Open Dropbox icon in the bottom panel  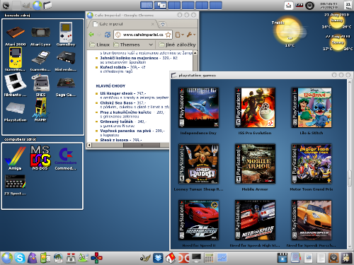pyautogui.click(x=158, y=258)
